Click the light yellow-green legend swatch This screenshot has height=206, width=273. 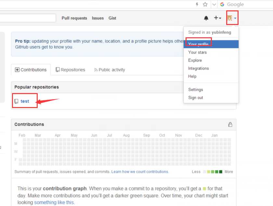pyautogui.click(x=209, y=172)
